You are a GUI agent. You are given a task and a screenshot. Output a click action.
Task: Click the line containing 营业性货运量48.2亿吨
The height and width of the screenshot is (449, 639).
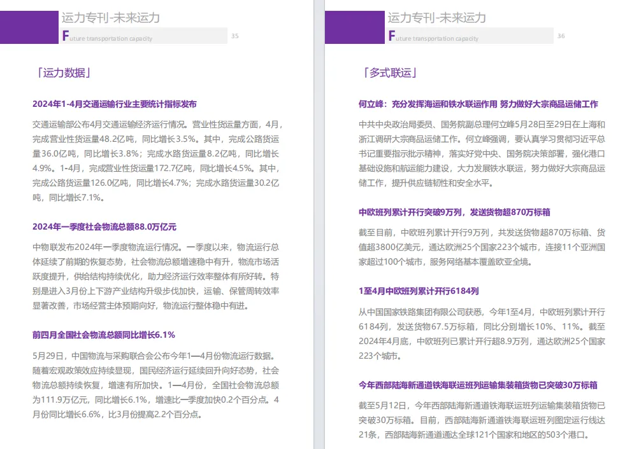[155, 139]
